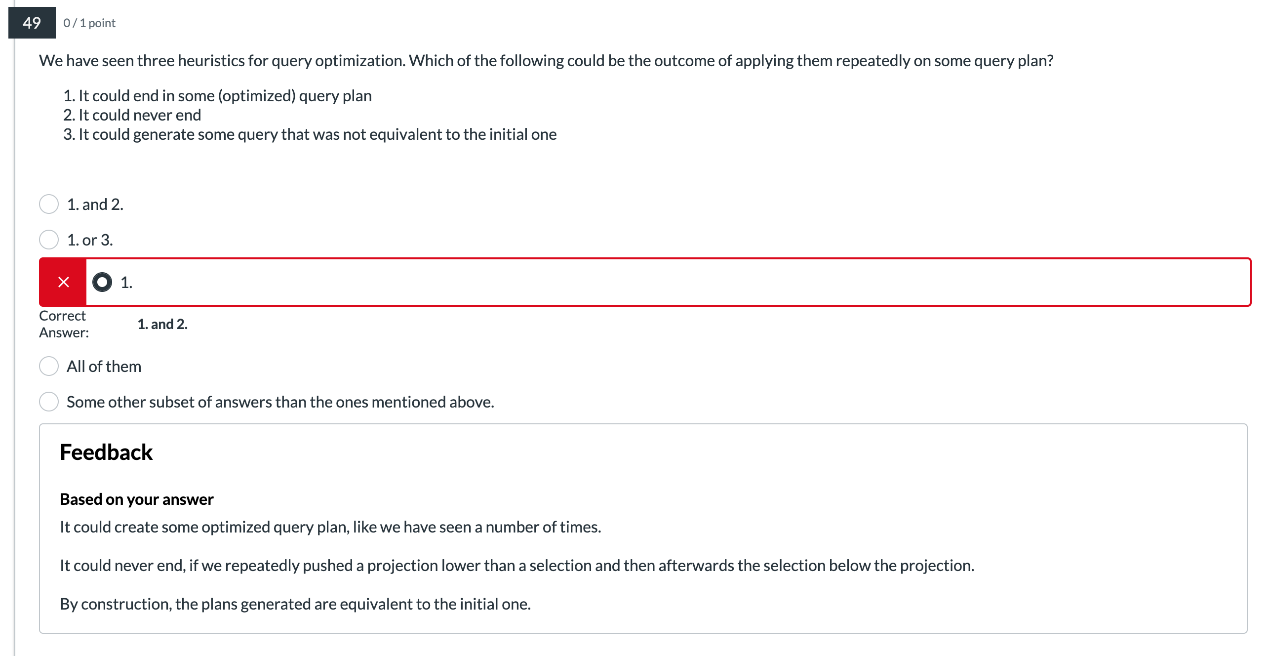Click feedback line about pushed projection

[x=517, y=566]
